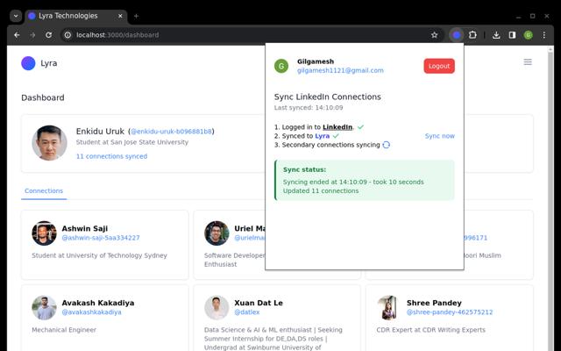
Task: Click the Dashboard heading
Action: click(43, 97)
